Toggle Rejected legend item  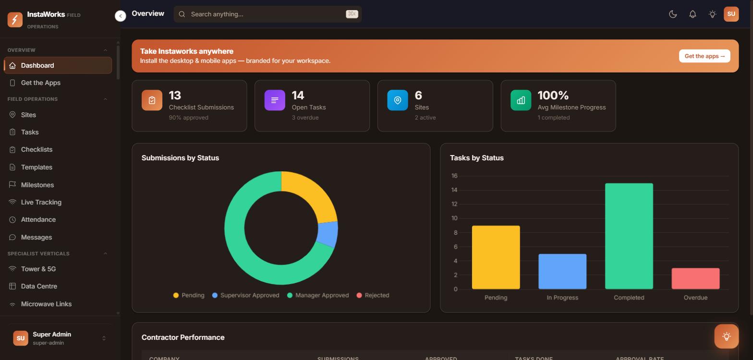[x=373, y=295]
